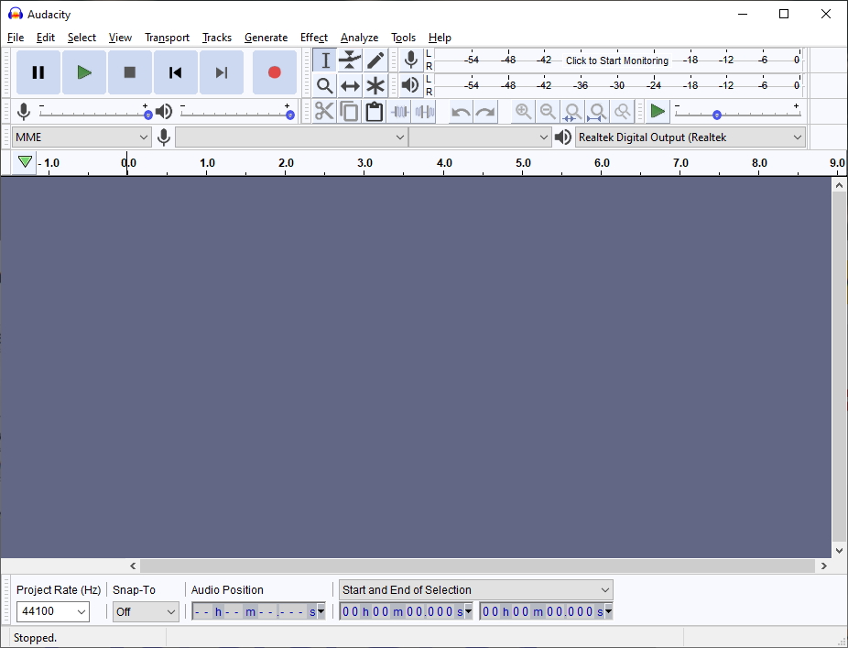Open Start and End of Selection dropdown
Screen dimensions: 848x648
(476, 590)
